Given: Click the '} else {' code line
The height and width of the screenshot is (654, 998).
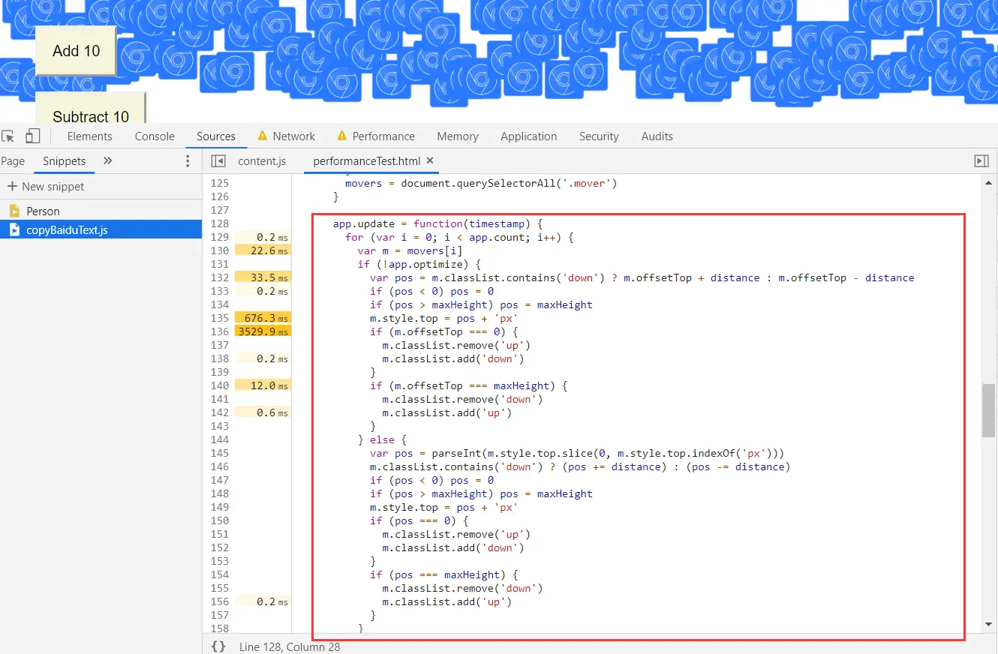Looking at the screenshot, I should pos(382,439).
